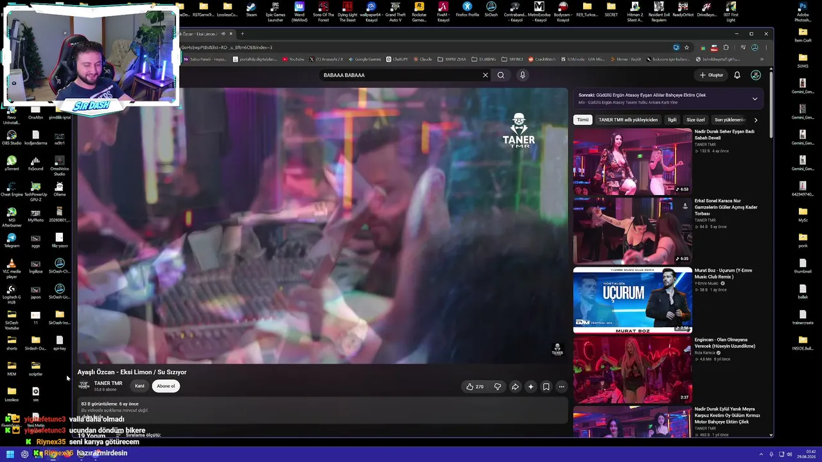The height and width of the screenshot is (462, 822).
Task: Open the browser three-dot menu
Action: 766,47
